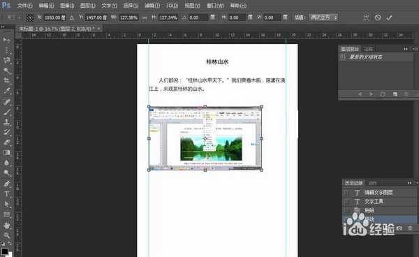Toggle relative positioning triangle icon
Image resolution: width=419 pixels, height=257 pixels.
click(x=72, y=18)
